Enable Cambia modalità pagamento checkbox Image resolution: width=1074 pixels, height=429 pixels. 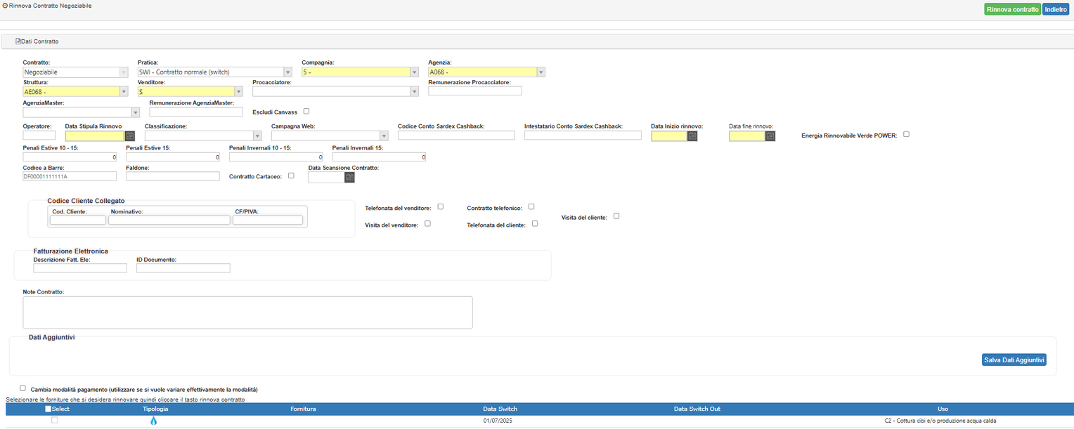[23, 388]
